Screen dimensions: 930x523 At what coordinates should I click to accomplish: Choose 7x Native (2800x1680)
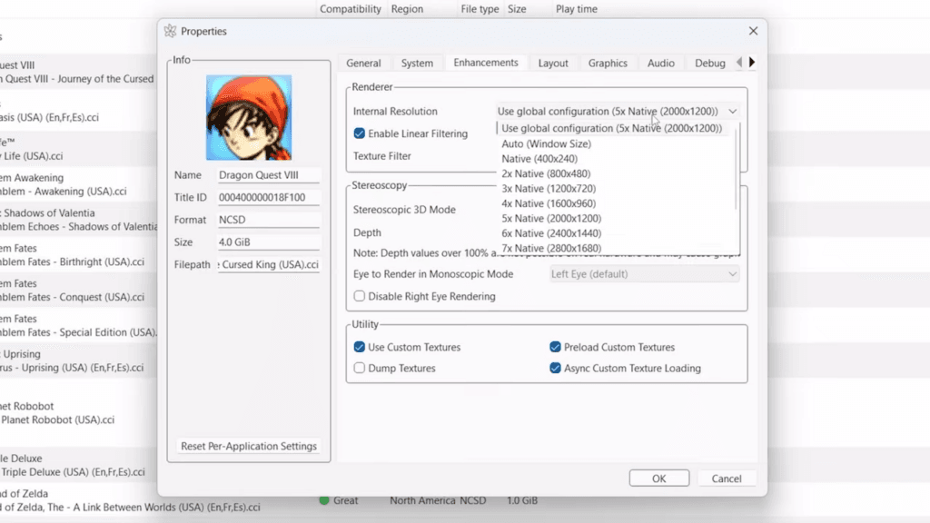pos(551,248)
